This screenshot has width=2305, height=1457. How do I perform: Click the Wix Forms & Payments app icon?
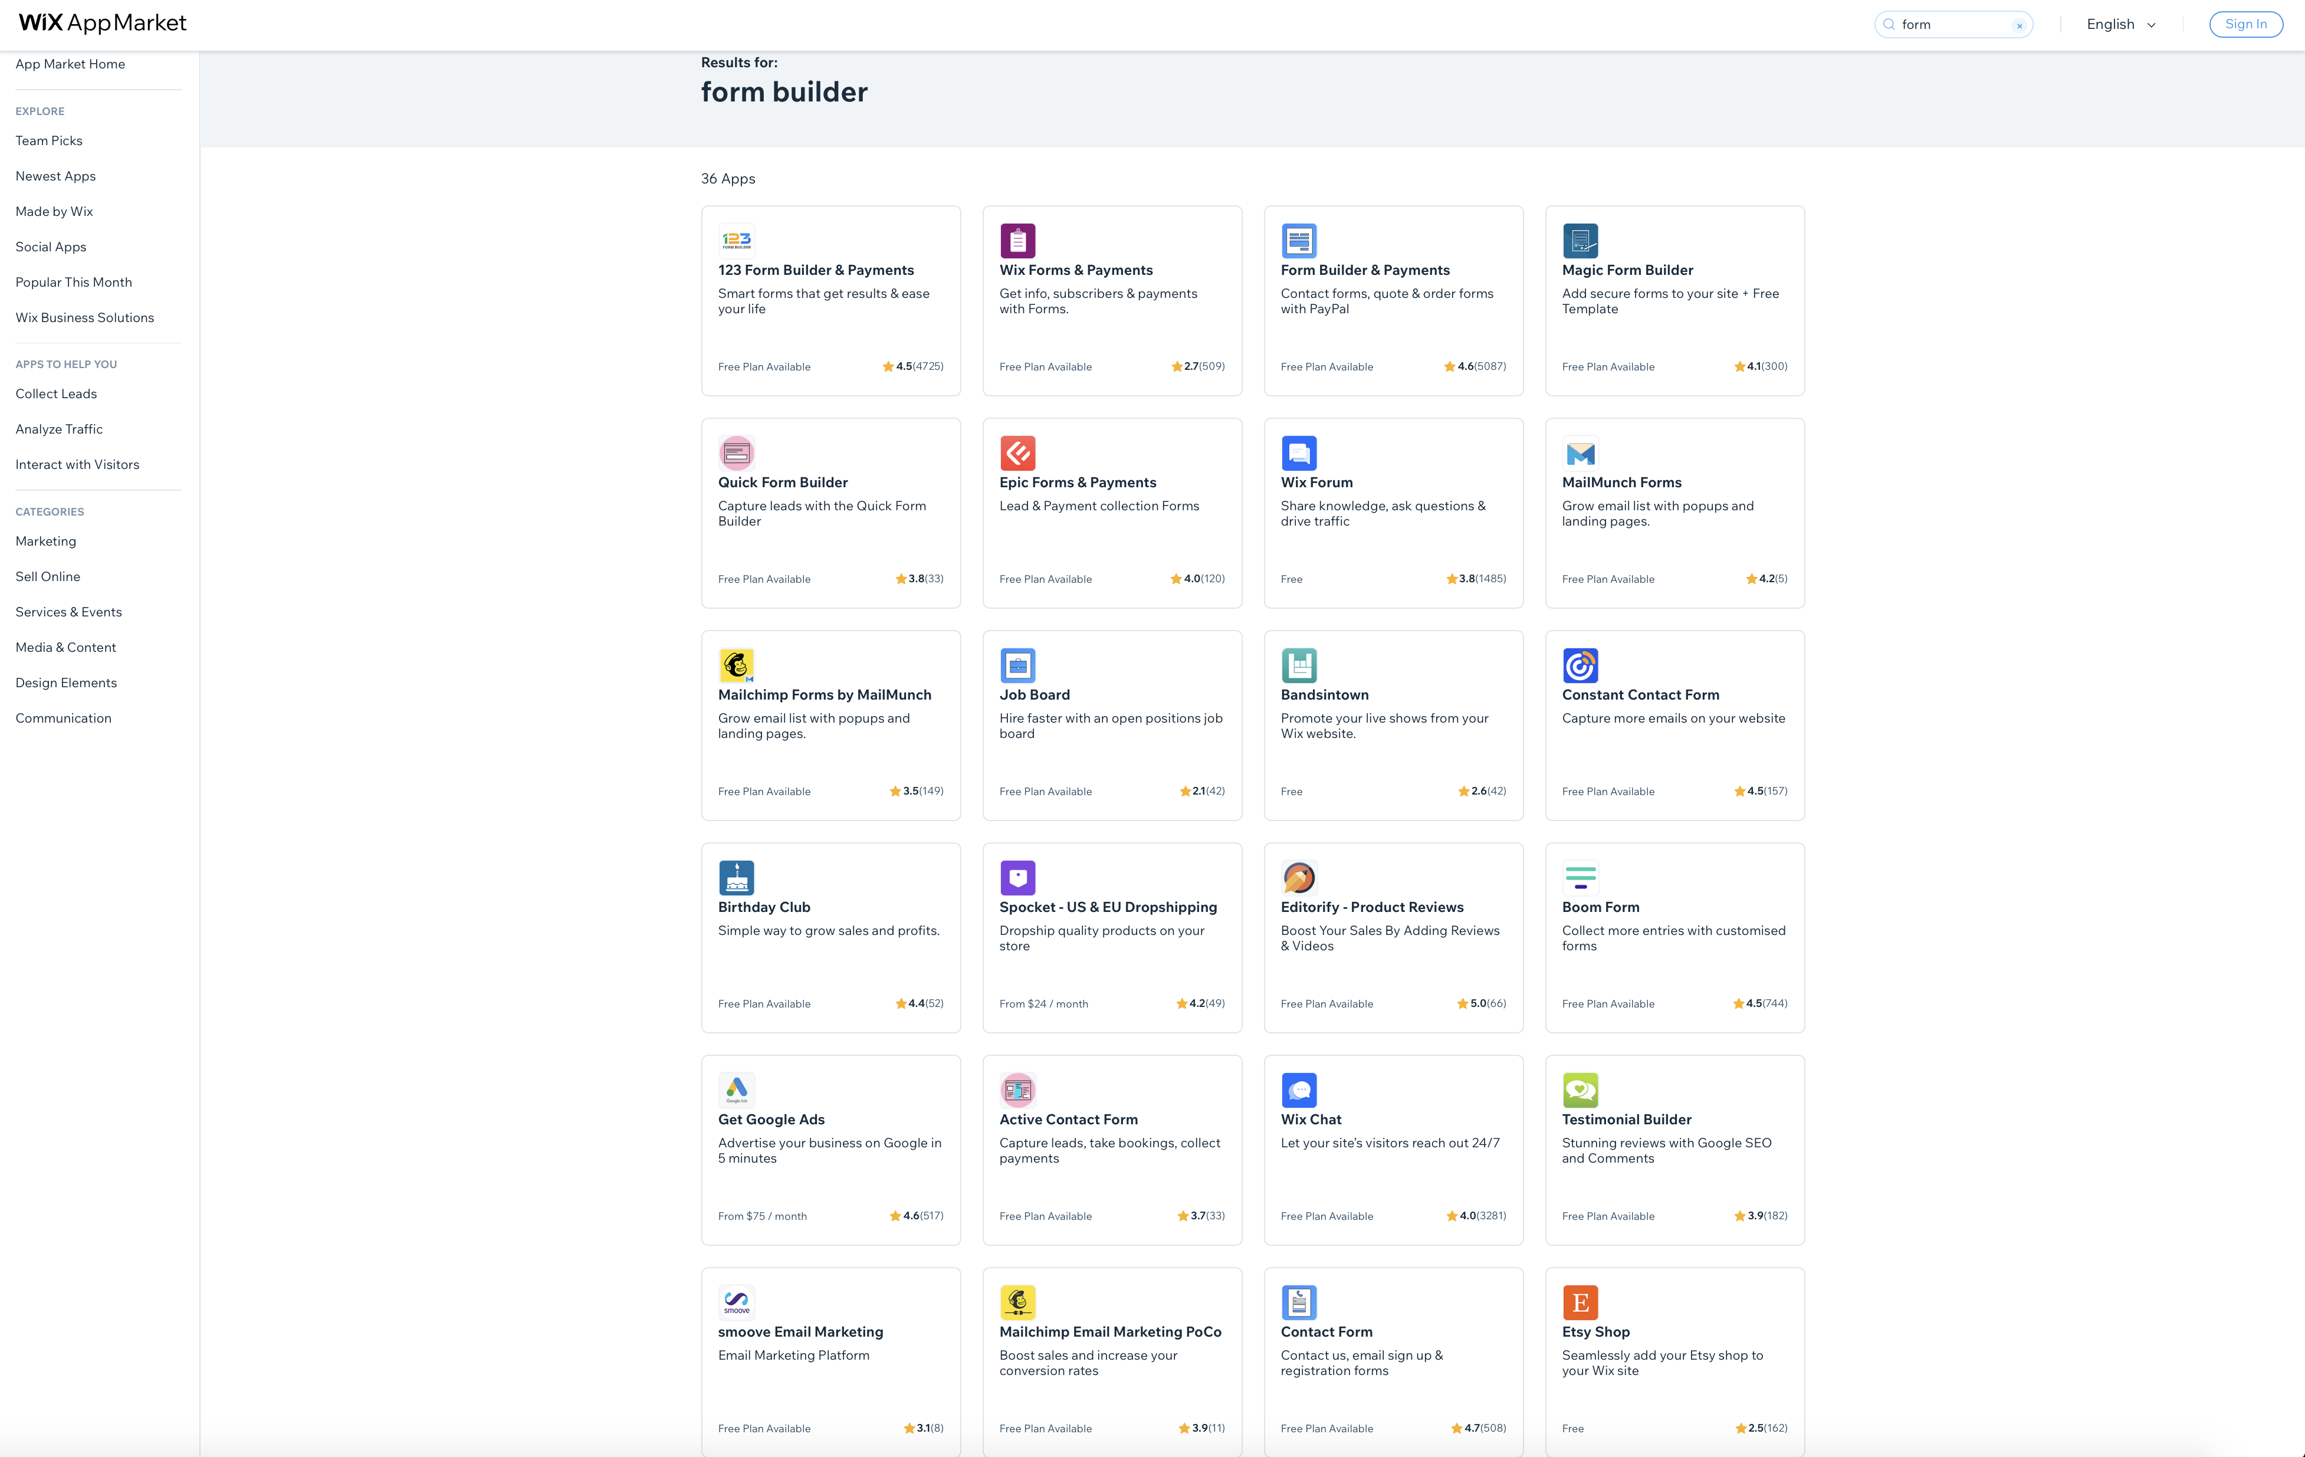click(x=1018, y=240)
